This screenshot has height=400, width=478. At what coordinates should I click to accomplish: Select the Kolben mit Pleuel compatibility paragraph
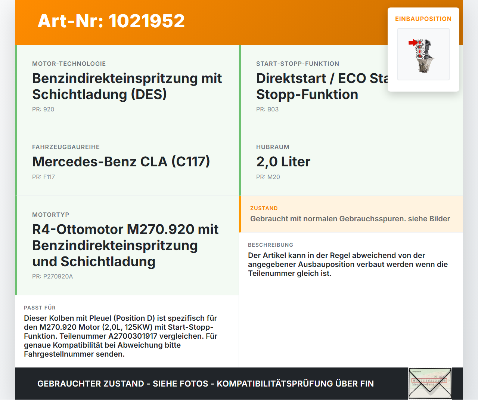click(121, 336)
